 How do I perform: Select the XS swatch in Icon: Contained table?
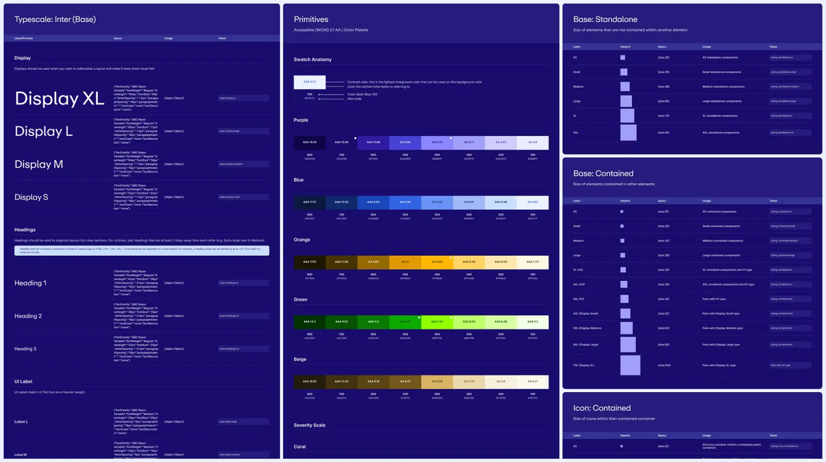tap(622, 446)
